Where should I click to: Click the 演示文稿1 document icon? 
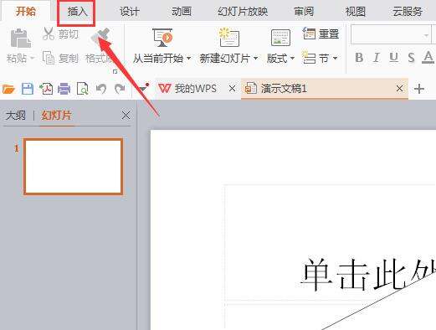pos(251,88)
